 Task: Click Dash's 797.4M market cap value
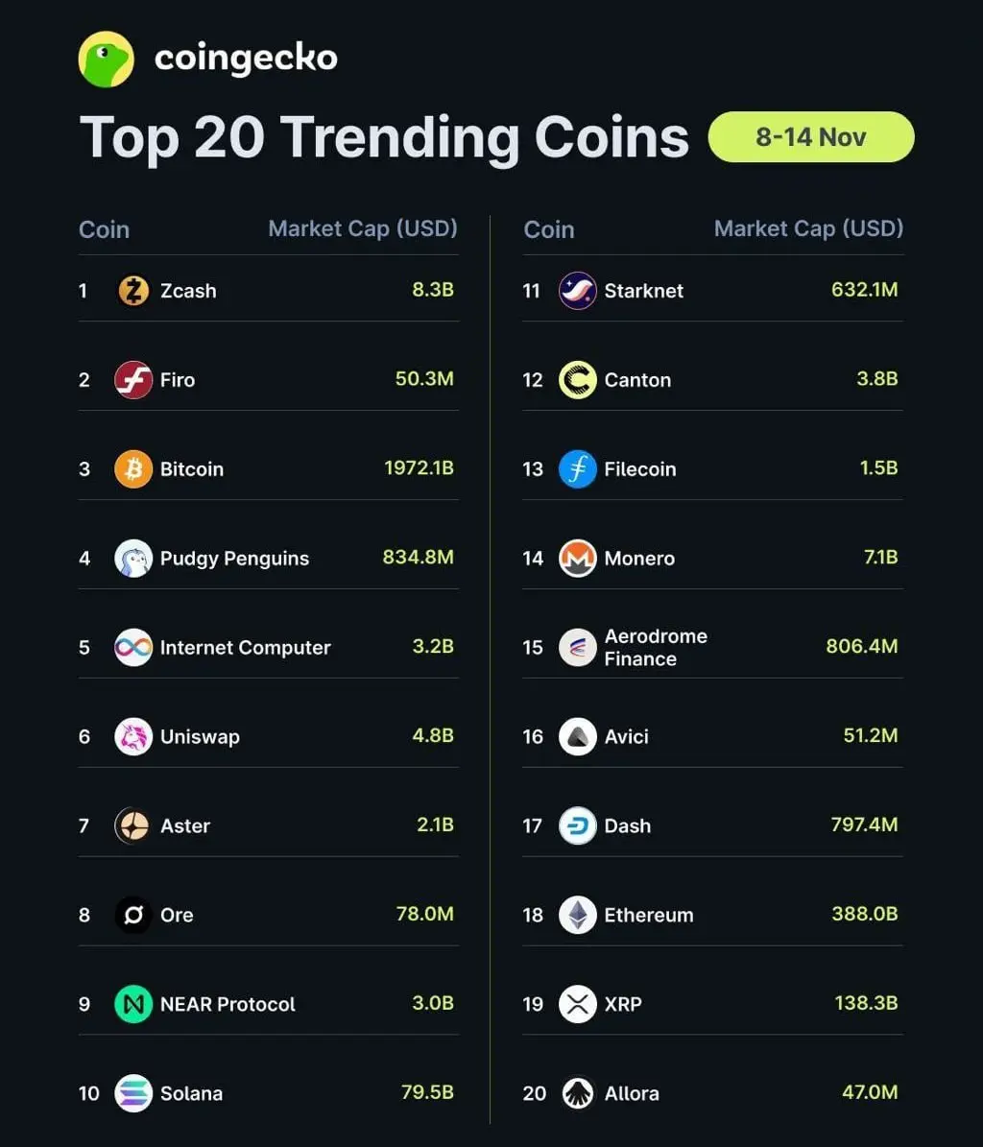[x=864, y=824]
